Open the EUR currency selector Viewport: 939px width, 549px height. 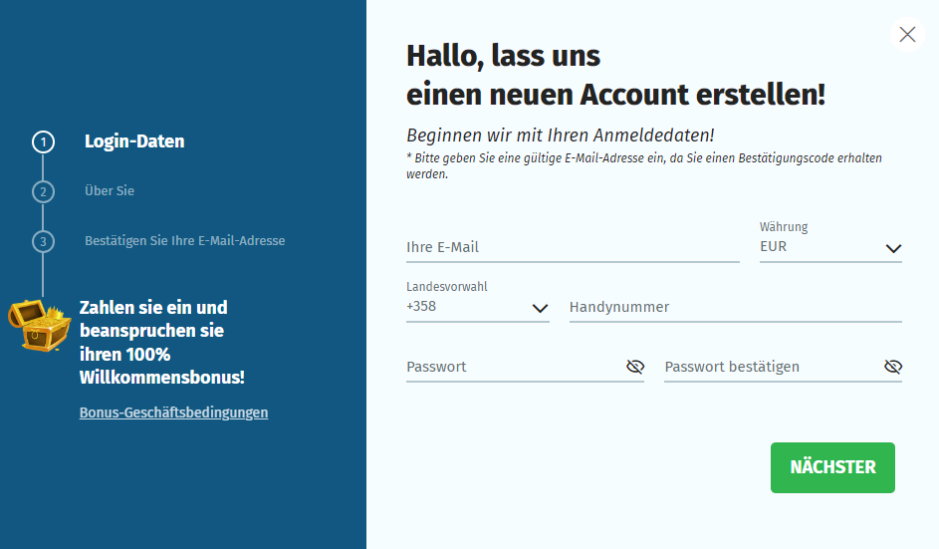tap(817, 247)
